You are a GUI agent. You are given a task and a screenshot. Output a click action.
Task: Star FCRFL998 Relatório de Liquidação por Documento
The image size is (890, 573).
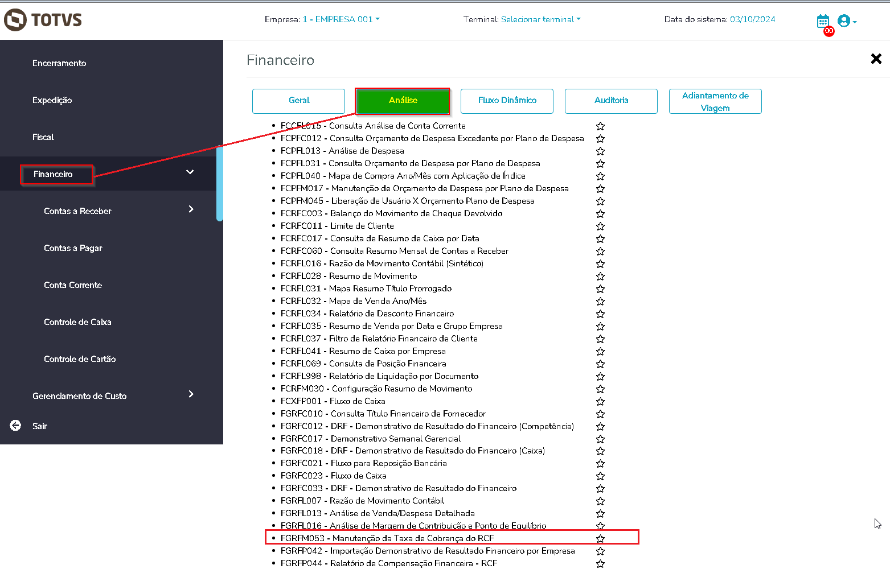click(x=600, y=377)
